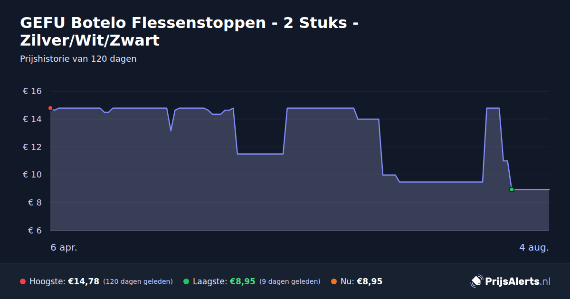This screenshot has height=299, width=570.
Task: Click the green lowest price €8,95
Action: [x=242, y=281]
